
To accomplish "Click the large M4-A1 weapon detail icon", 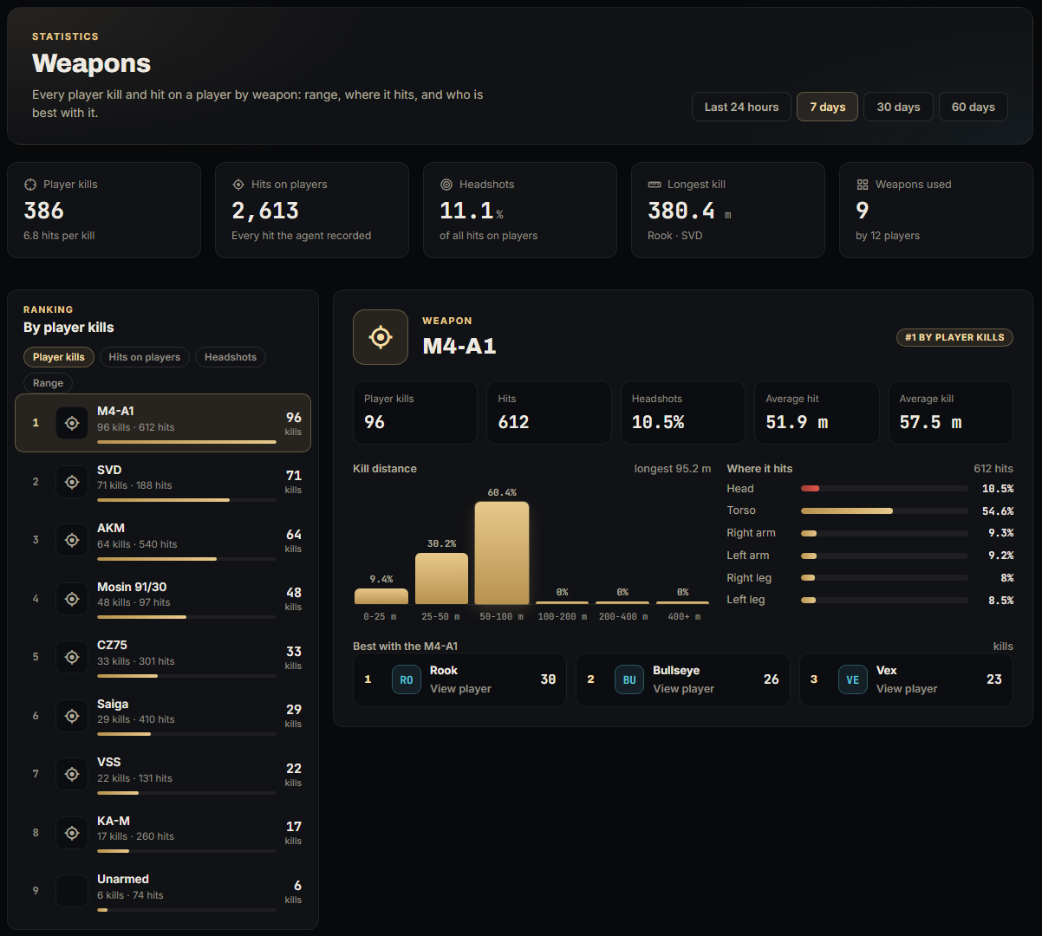I will (x=381, y=337).
